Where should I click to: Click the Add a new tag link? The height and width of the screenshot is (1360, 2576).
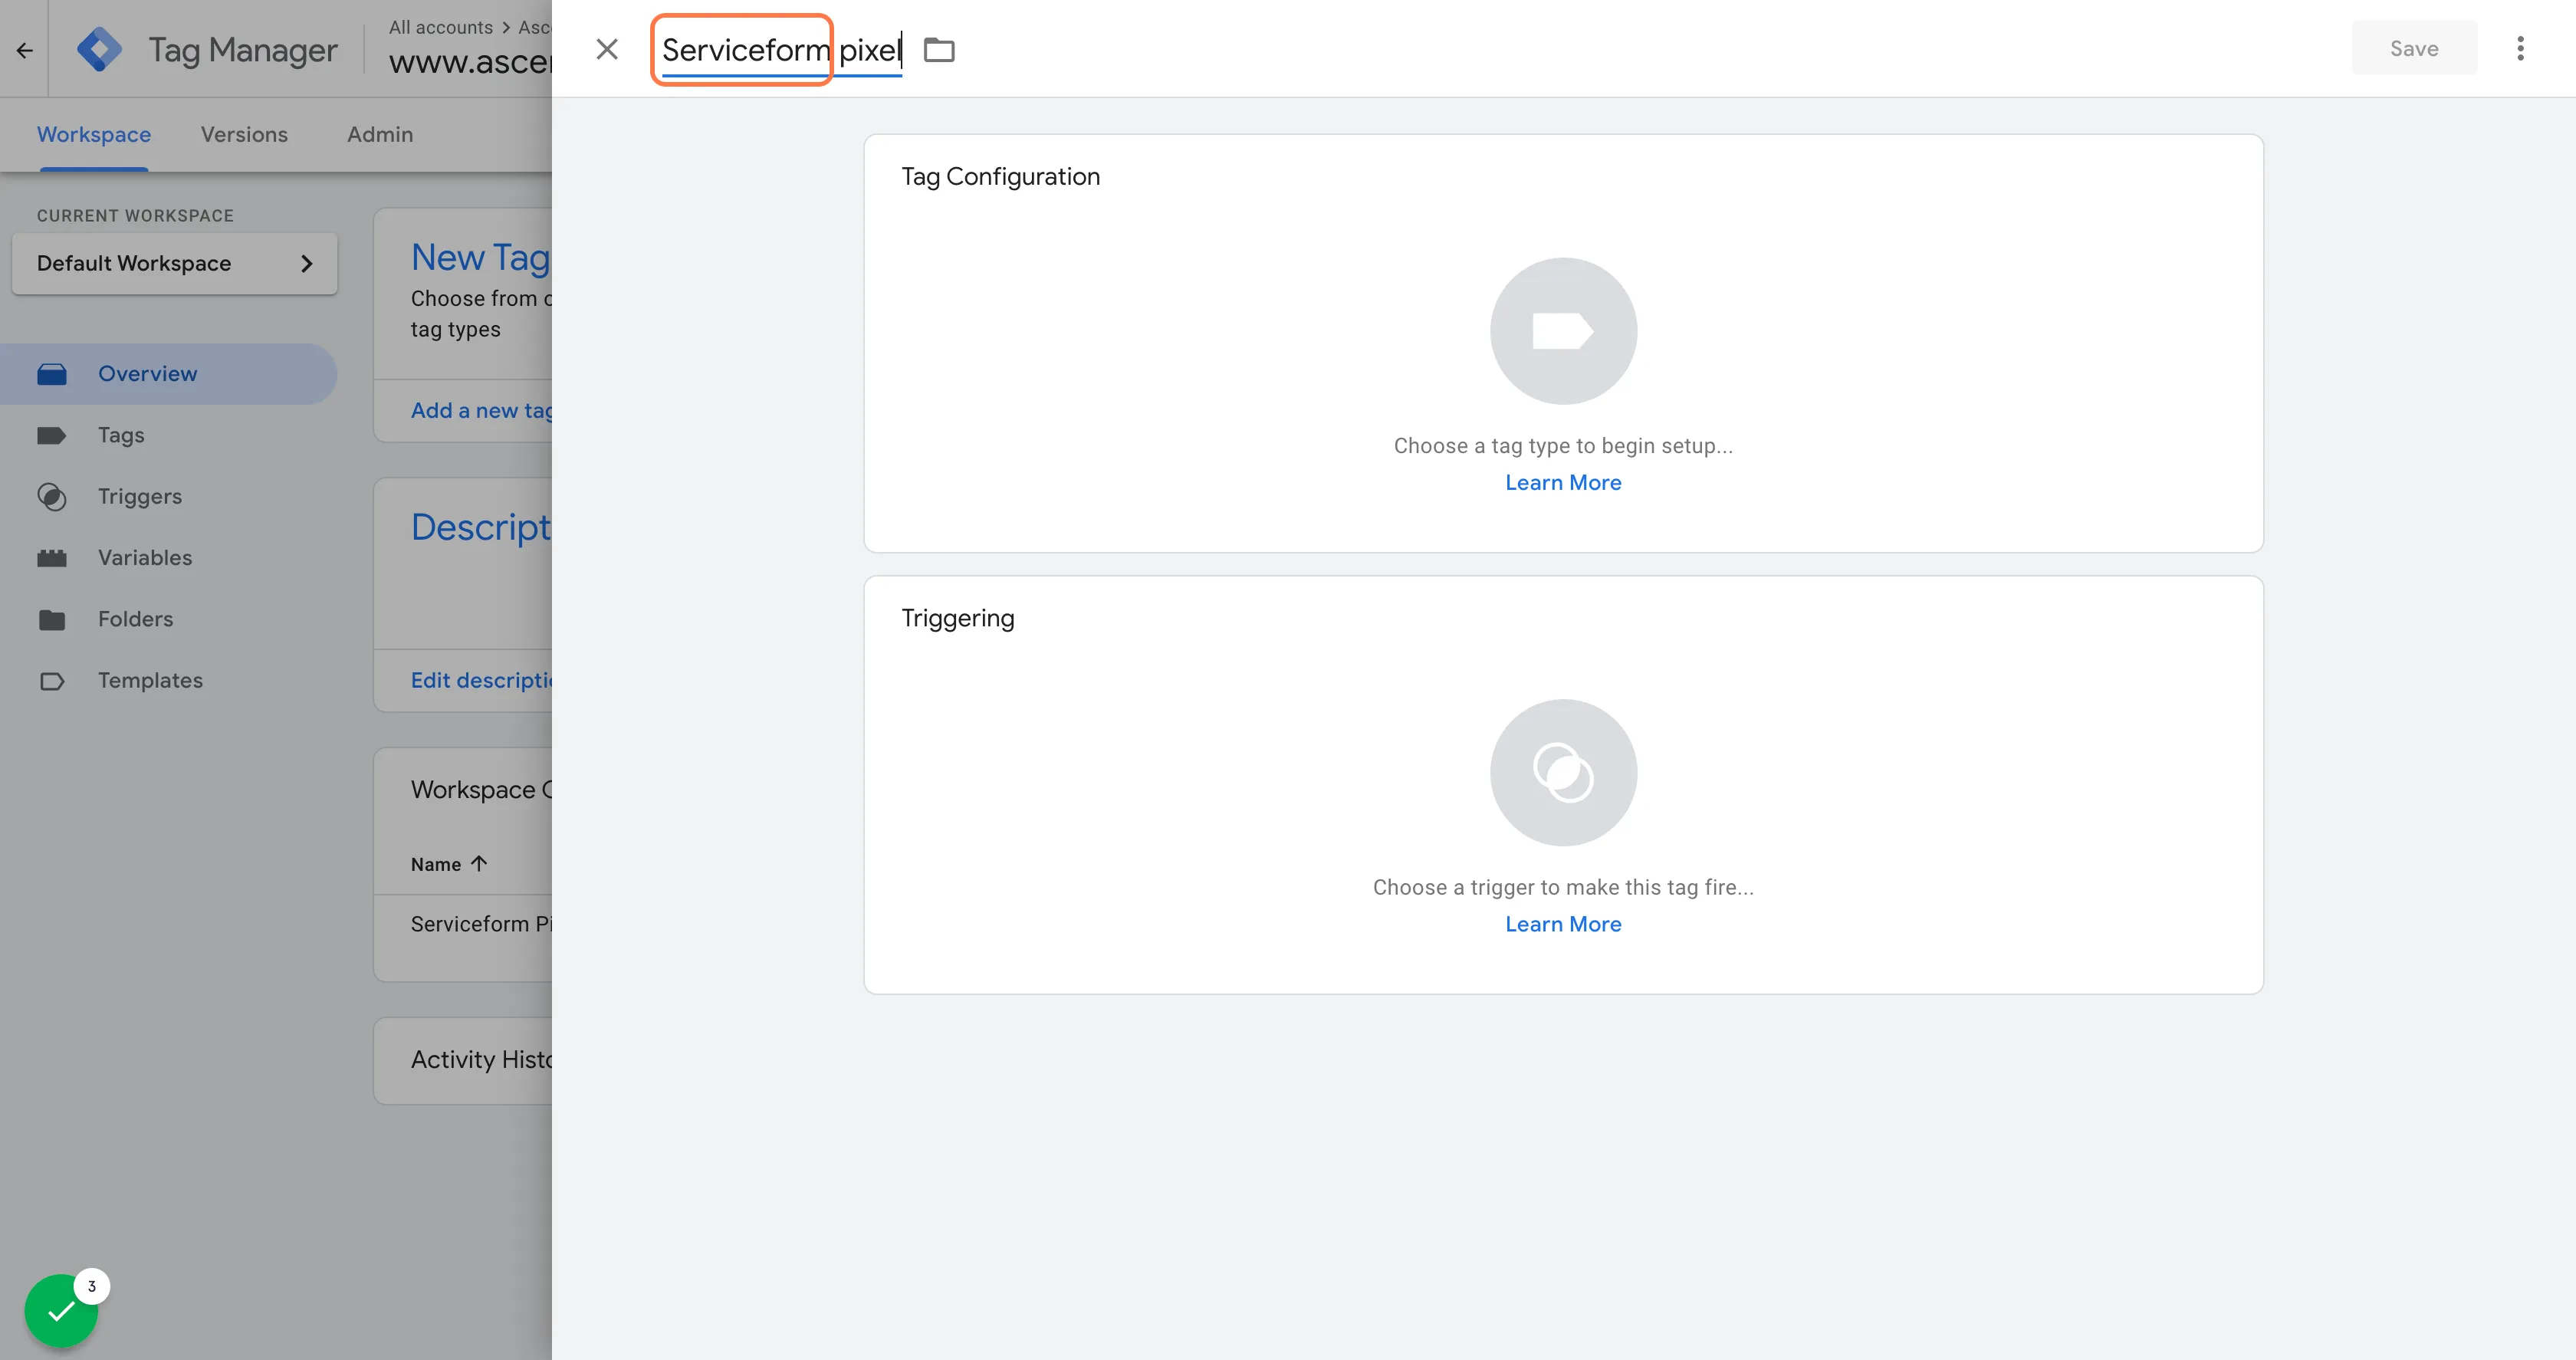click(481, 410)
